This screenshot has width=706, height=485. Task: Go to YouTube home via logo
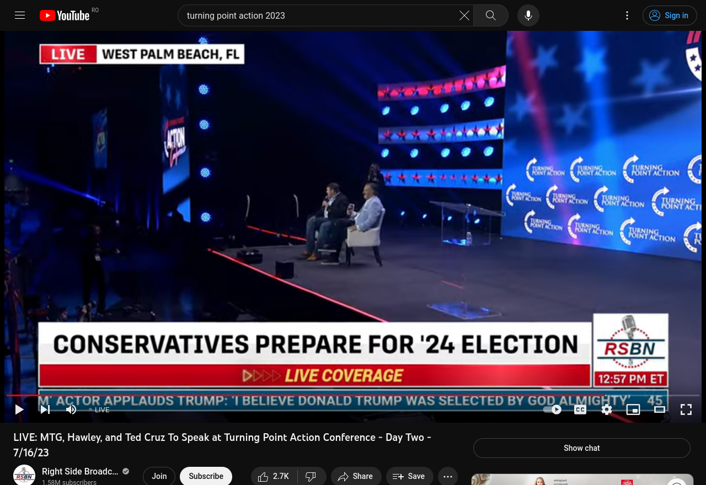(65, 15)
